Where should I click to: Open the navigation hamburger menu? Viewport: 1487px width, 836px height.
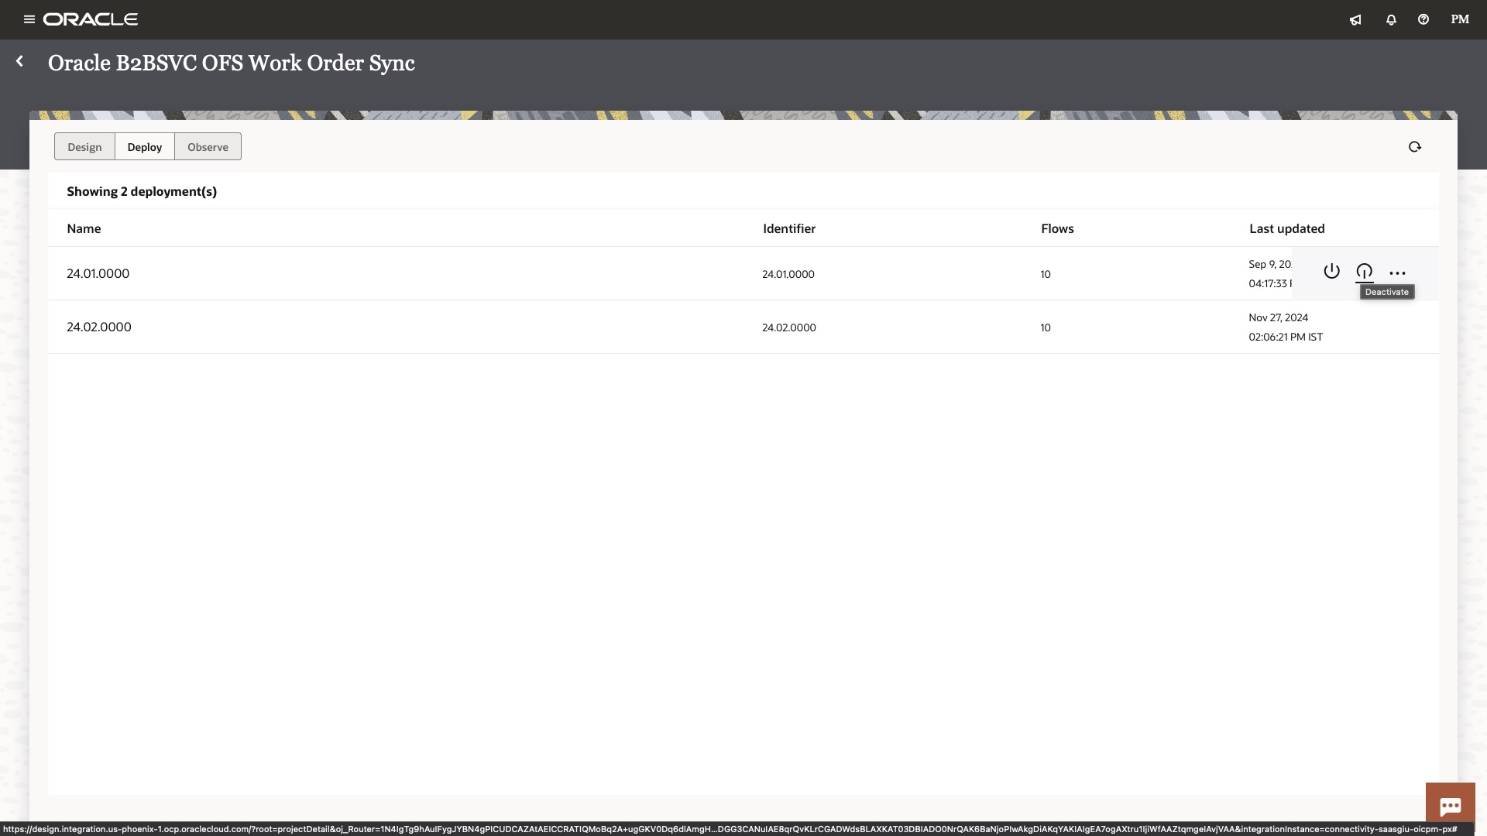28,19
